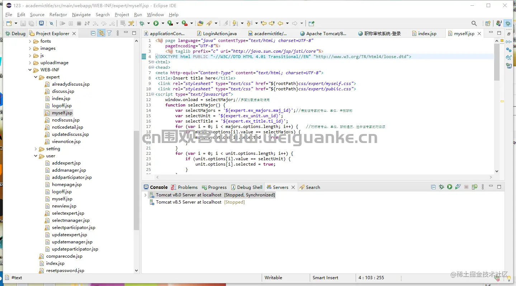Select updatediscuss.jsp file
This screenshot has width=516, height=286.
pos(67,134)
